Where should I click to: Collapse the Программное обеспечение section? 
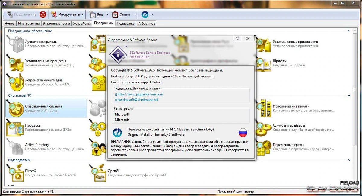[x=349, y=31]
